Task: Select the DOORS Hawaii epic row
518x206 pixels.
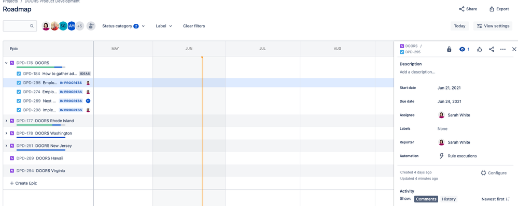Action: tap(48, 158)
